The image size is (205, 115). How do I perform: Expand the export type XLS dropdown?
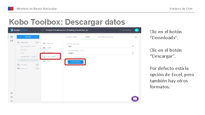(101, 46)
